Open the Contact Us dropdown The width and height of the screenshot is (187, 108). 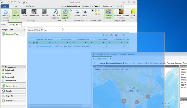pyautogui.click(x=108, y=6)
